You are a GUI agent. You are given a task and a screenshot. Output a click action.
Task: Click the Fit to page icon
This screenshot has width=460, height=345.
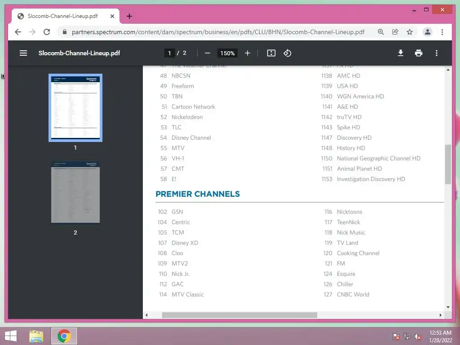pos(271,53)
